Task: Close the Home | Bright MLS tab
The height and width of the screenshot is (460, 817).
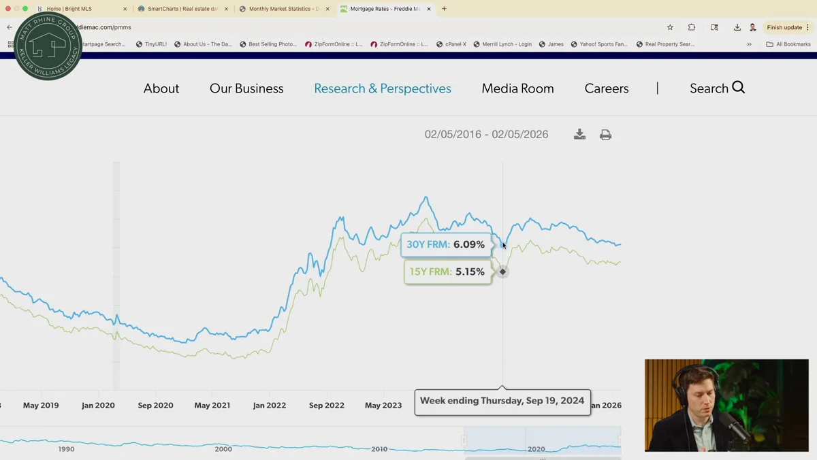Action: pos(125,9)
